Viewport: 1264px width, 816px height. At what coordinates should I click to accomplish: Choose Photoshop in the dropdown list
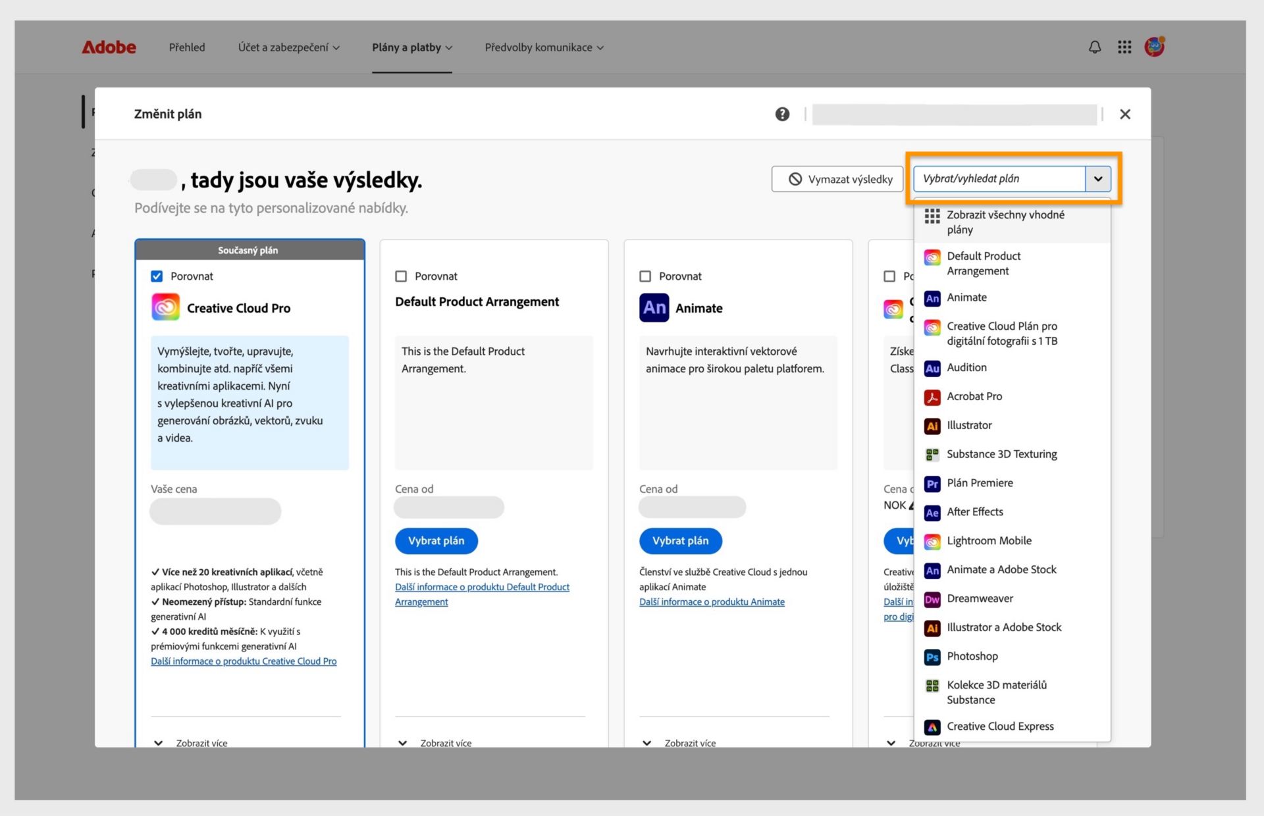coord(972,656)
